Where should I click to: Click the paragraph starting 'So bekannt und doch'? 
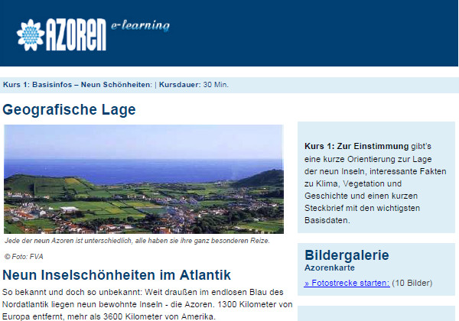click(147, 304)
